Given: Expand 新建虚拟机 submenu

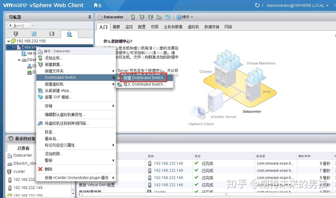Looking at the screenshot, I should [x=76, y=84].
